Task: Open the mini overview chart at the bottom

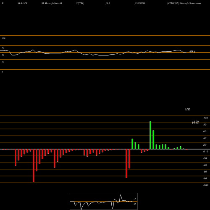Action: click(x=104, y=201)
